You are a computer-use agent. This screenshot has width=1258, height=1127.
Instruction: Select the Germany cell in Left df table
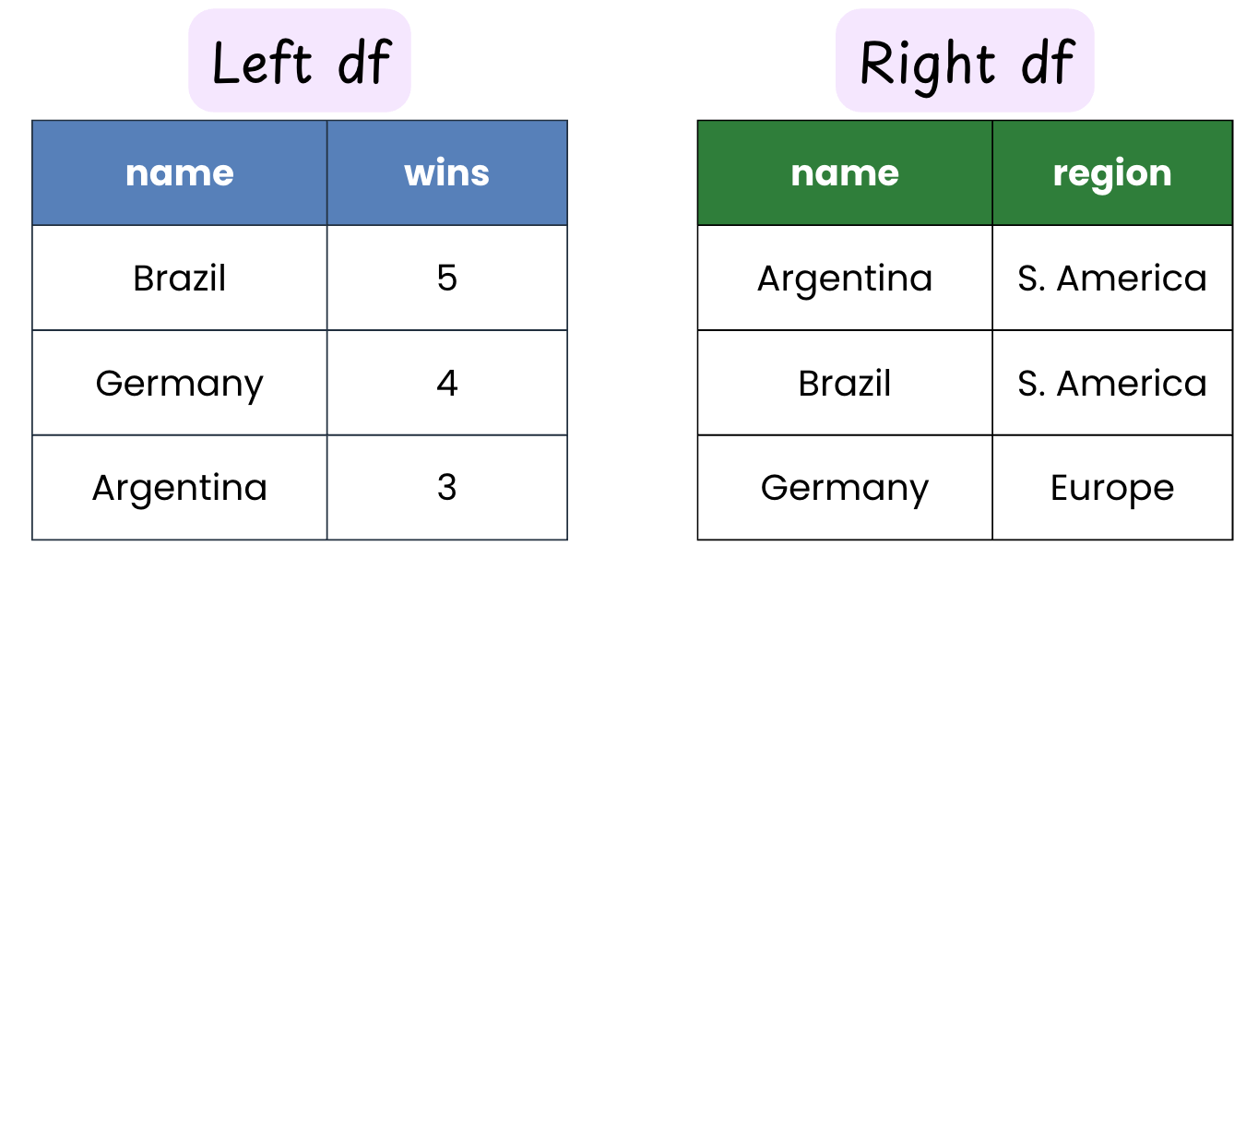pyautogui.click(x=180, y=383)
